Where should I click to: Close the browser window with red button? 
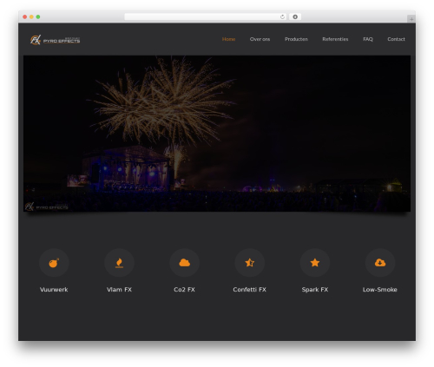point(25,16)
